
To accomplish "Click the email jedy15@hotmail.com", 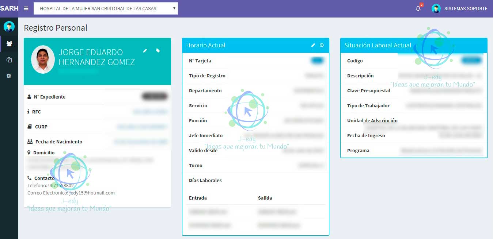I will click(x=92, y=193).
